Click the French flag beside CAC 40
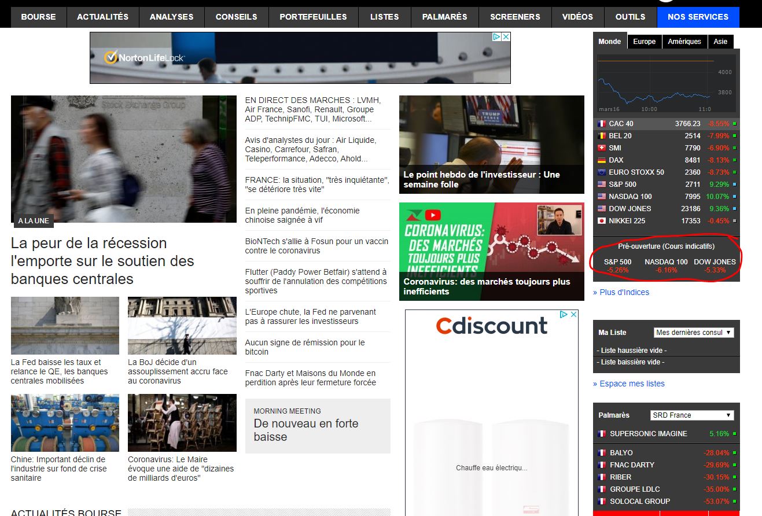The image size is (762, 516). coord(601,124)
